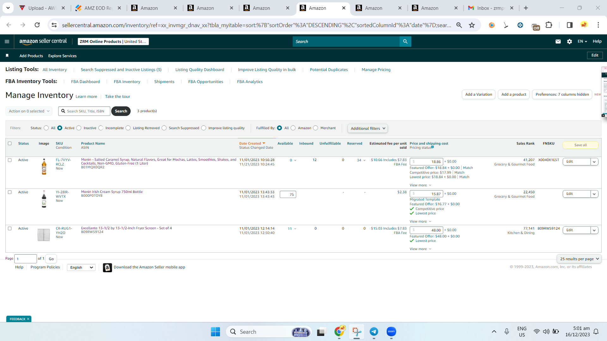This screenshot has width=607, height=341.
Task: Click ASIN B01MQK0QR2 under Salted Caramel Syrup
Action: pyautogui.click(x=93, y=167)
